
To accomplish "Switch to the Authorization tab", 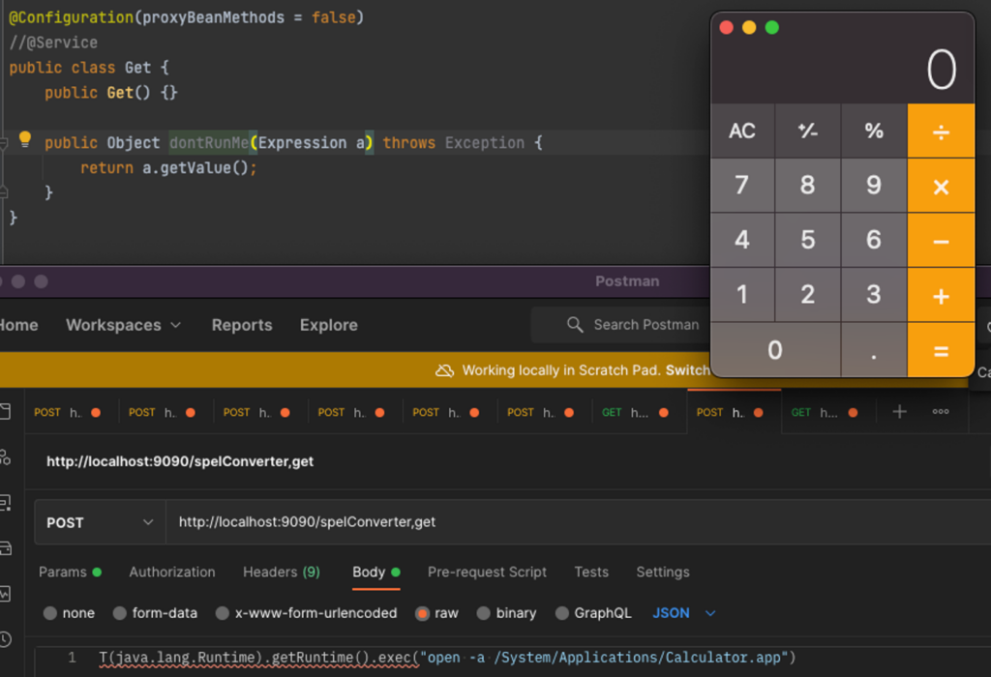I will point(172,573).
